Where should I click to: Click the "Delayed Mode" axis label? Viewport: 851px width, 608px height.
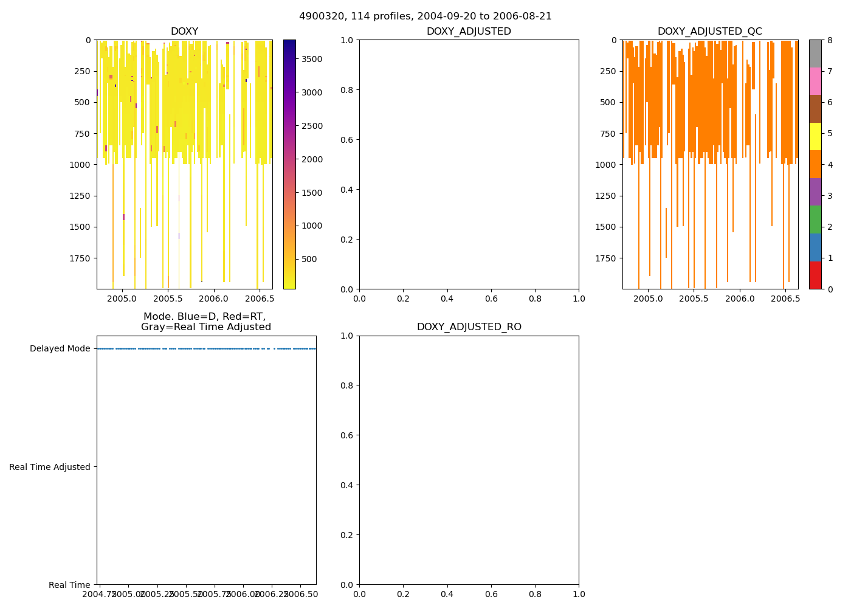click(60, 348)
